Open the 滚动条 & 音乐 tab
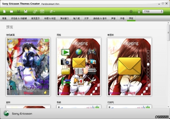The image size is (170, 119). (x=100, y=18)
